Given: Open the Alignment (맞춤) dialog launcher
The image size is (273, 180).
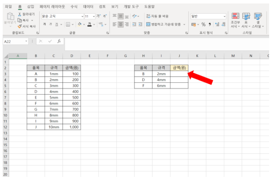Looking at the screenshot, I should (186, 33).
